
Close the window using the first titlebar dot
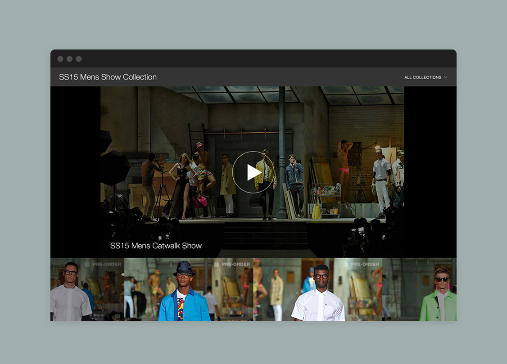pyautogui.click(x=60, y=59)
